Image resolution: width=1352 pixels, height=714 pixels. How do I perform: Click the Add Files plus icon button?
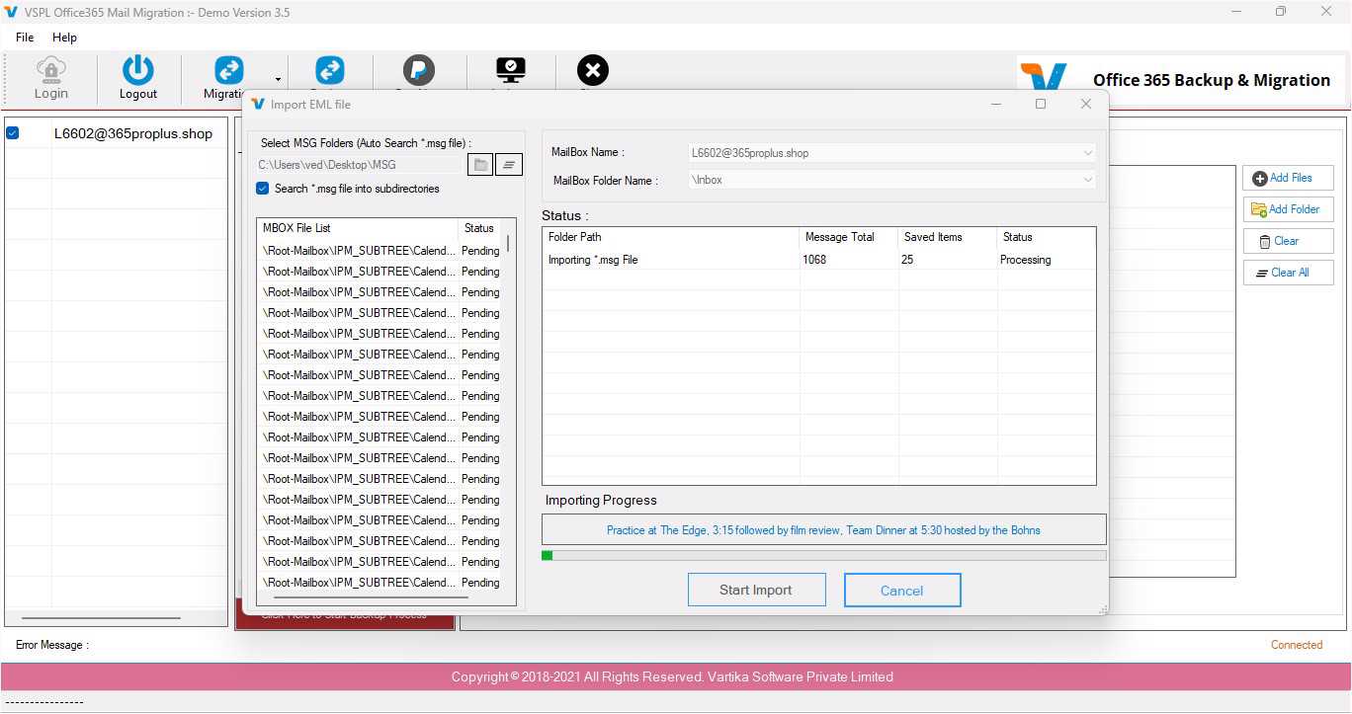click(1288, 178)
